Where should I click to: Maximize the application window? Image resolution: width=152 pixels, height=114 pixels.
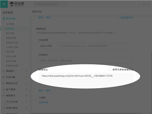144,4
